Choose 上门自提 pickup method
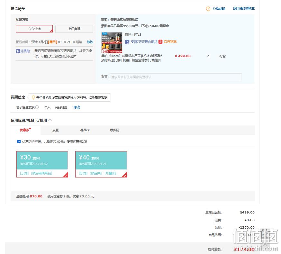The image size is (281, 254). [74, 29]
